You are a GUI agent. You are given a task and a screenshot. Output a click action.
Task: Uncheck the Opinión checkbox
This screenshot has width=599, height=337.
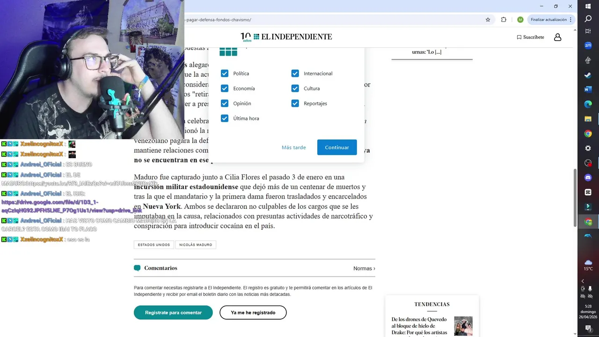225,103
